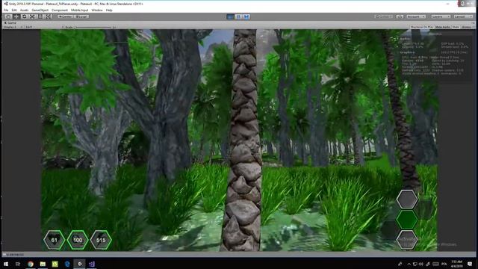The height and width of the screenshot is (269, 478).
Task: Toggle Mute Audio in Game view
Action: coord(443,27)
